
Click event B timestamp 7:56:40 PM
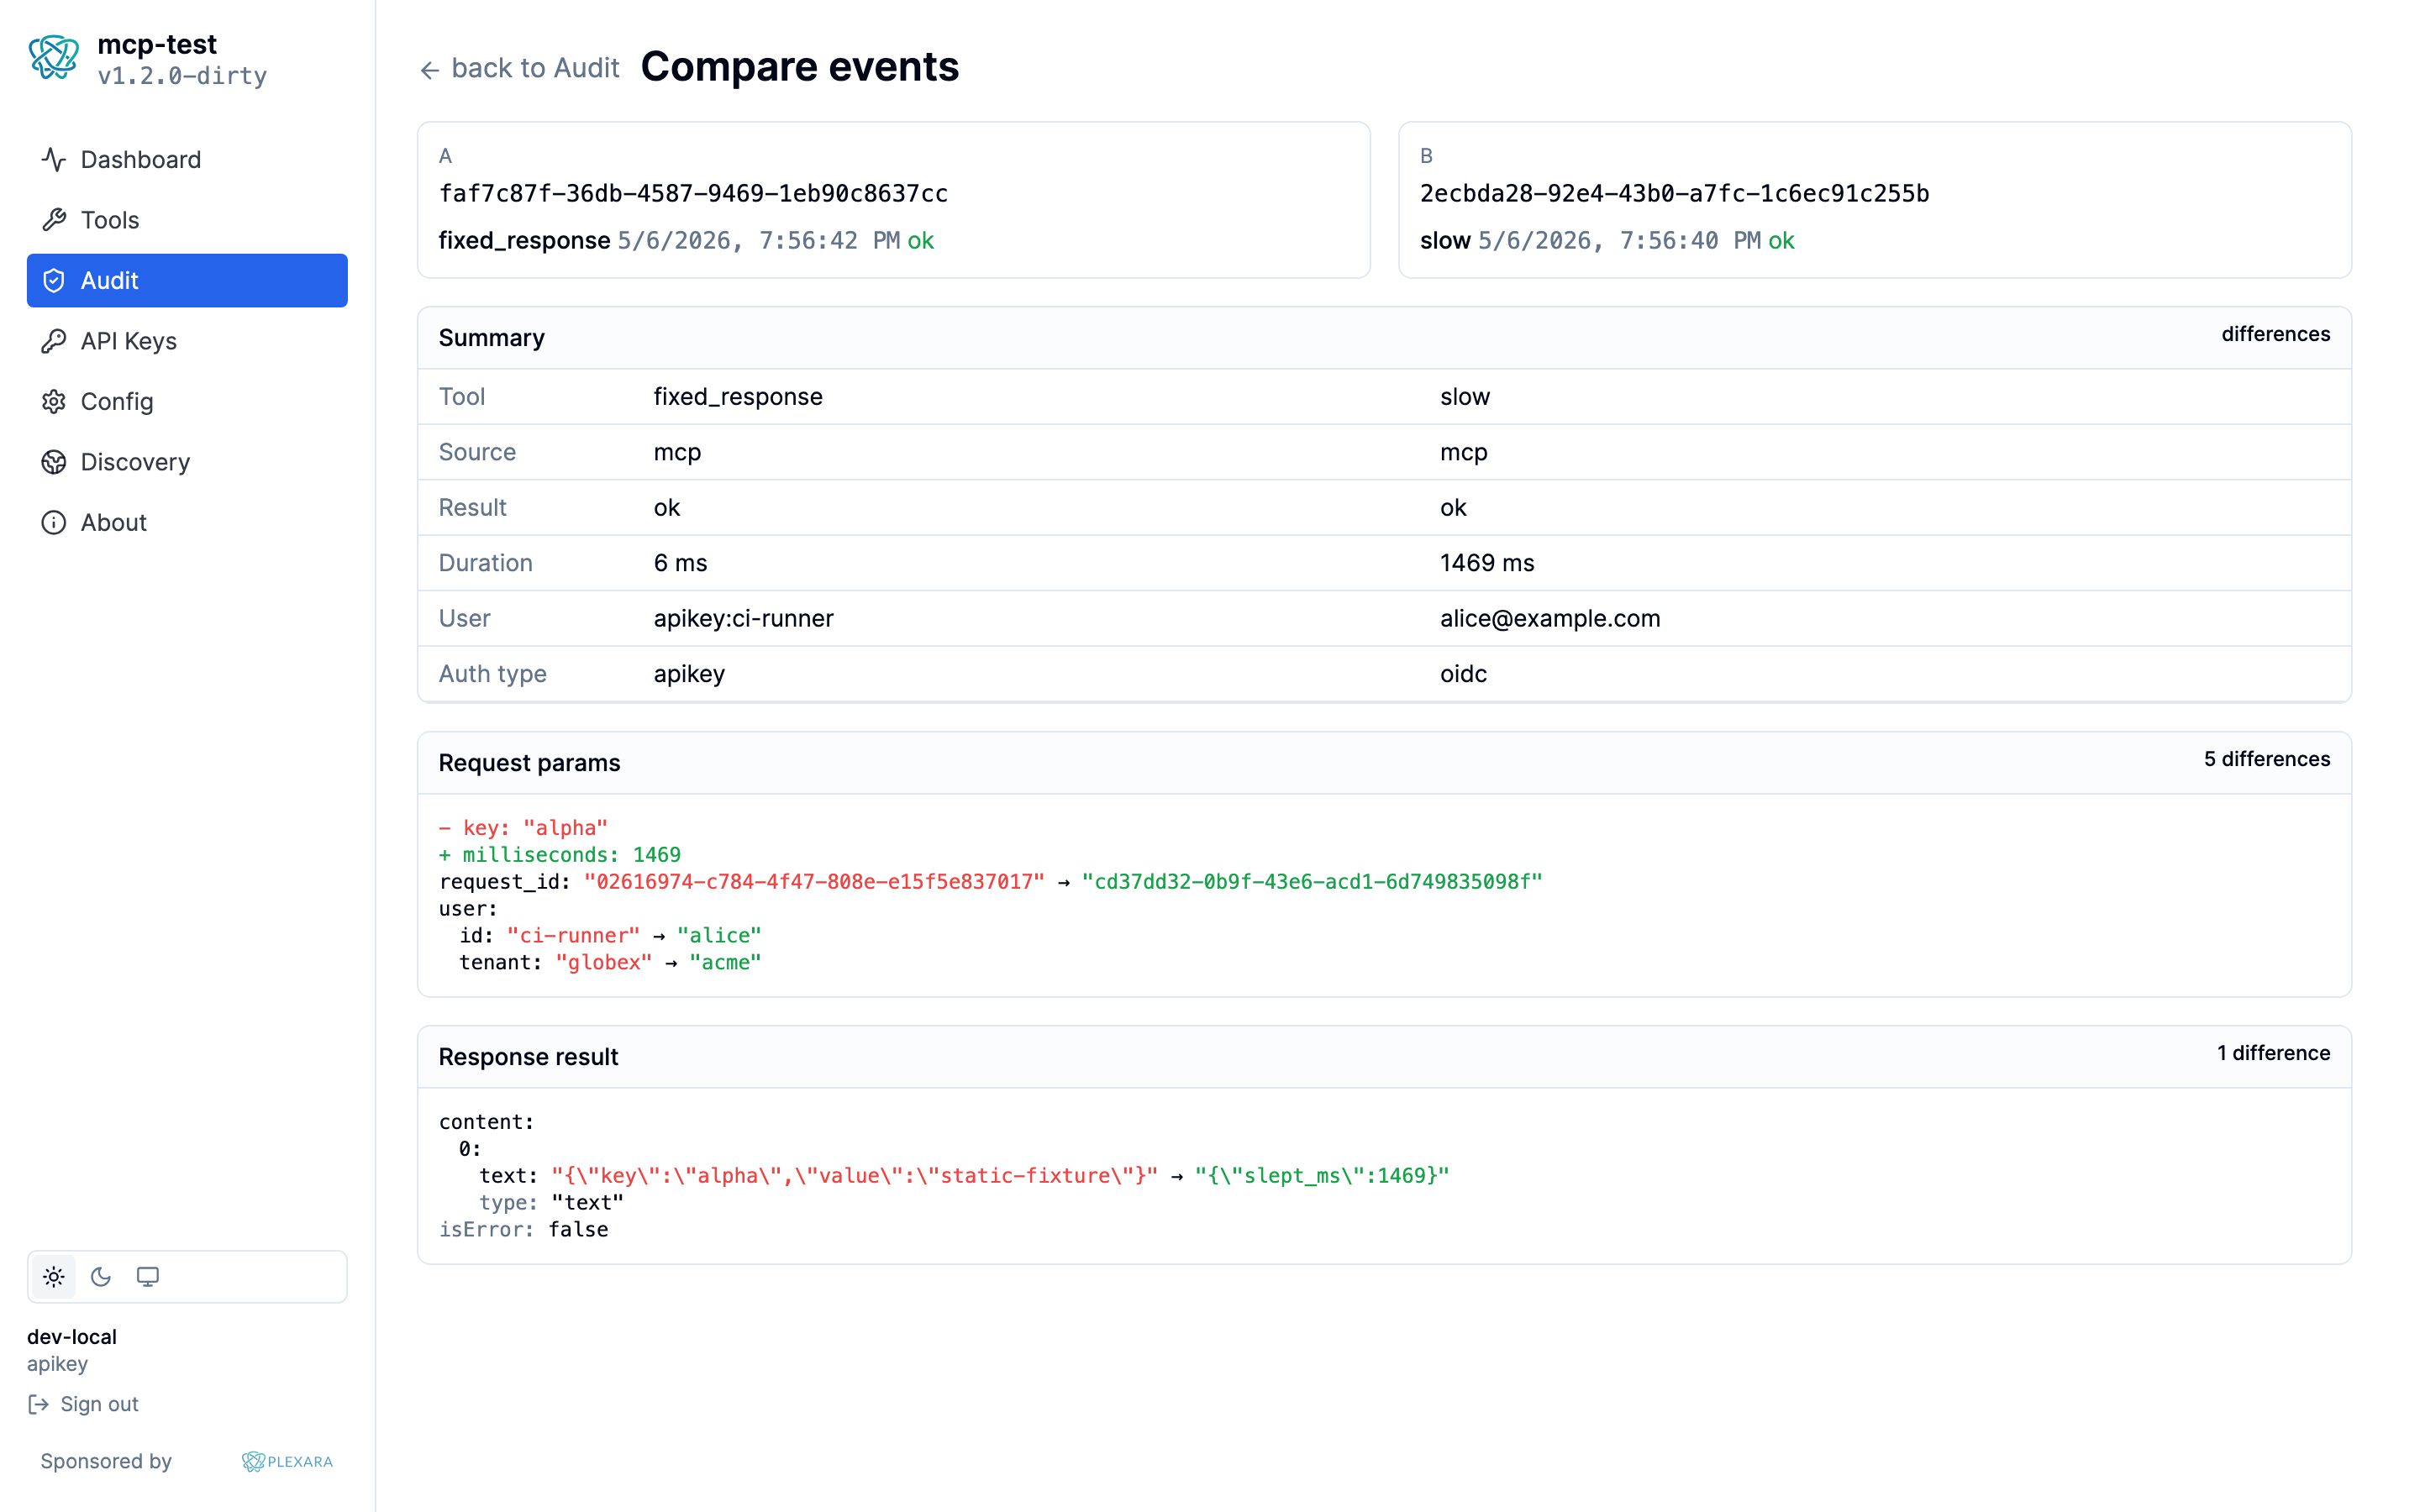(x=1619, y=241)
